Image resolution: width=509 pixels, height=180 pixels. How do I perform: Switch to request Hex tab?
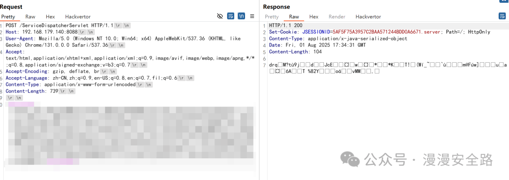(50, 16)
